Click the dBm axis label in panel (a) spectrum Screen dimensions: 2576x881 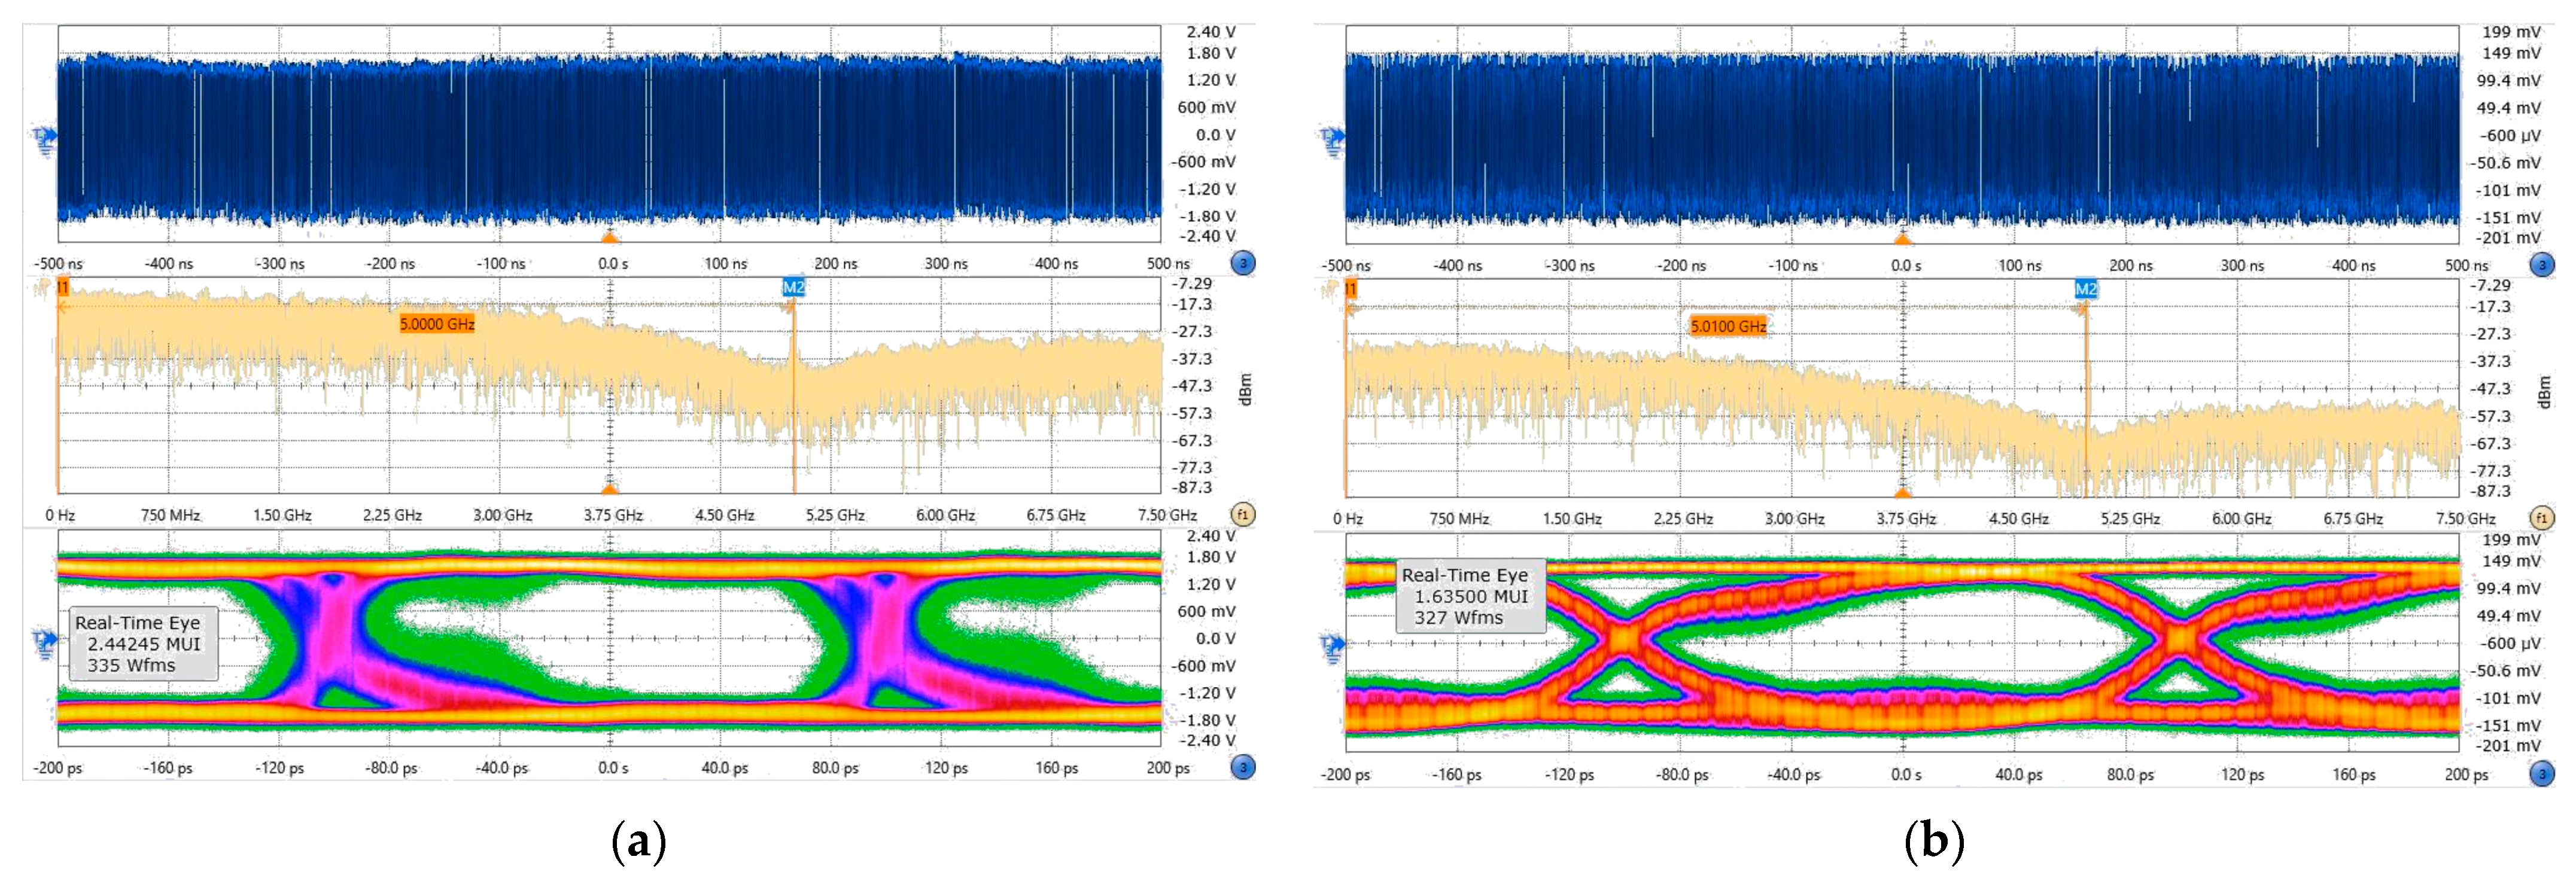click(1245, 389)
